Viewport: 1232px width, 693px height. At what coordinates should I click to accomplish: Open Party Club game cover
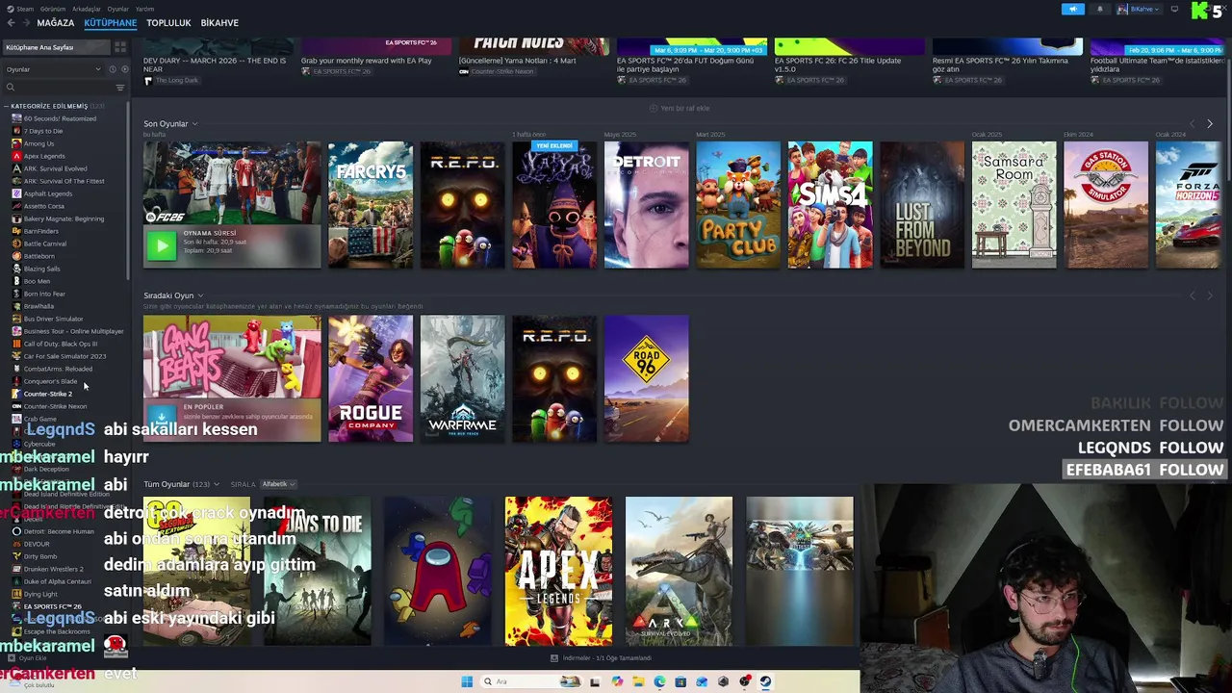(738, 205)
